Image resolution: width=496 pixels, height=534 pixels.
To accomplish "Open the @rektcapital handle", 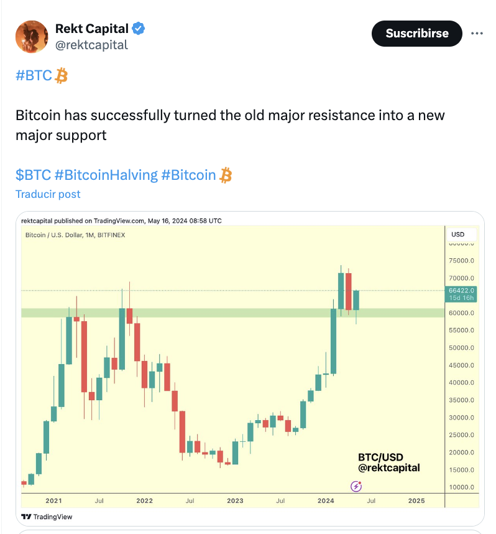I will pos(91,45).
